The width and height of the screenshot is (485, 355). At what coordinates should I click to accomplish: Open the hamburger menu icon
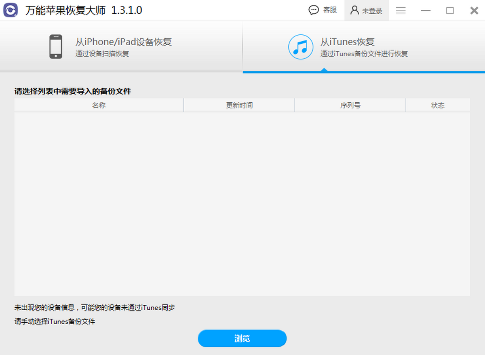(x=401, y=11)
